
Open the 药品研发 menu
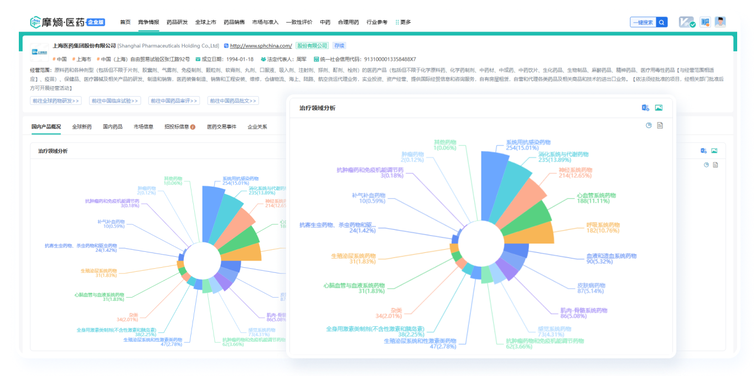(177, 22)
